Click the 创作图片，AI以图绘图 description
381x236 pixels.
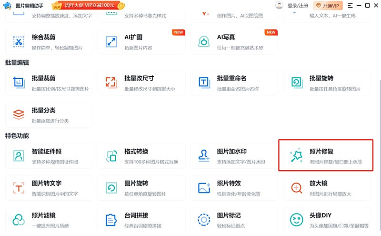pyautogui.click(x=240, y=16)
